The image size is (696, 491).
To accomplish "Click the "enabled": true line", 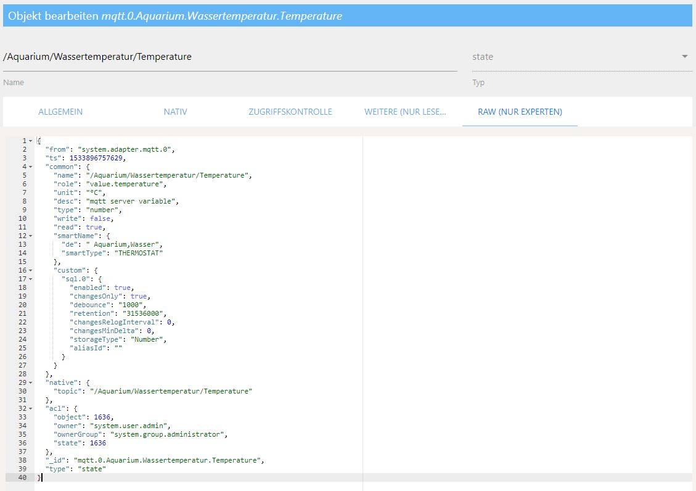I will click(x=102, y=287).
